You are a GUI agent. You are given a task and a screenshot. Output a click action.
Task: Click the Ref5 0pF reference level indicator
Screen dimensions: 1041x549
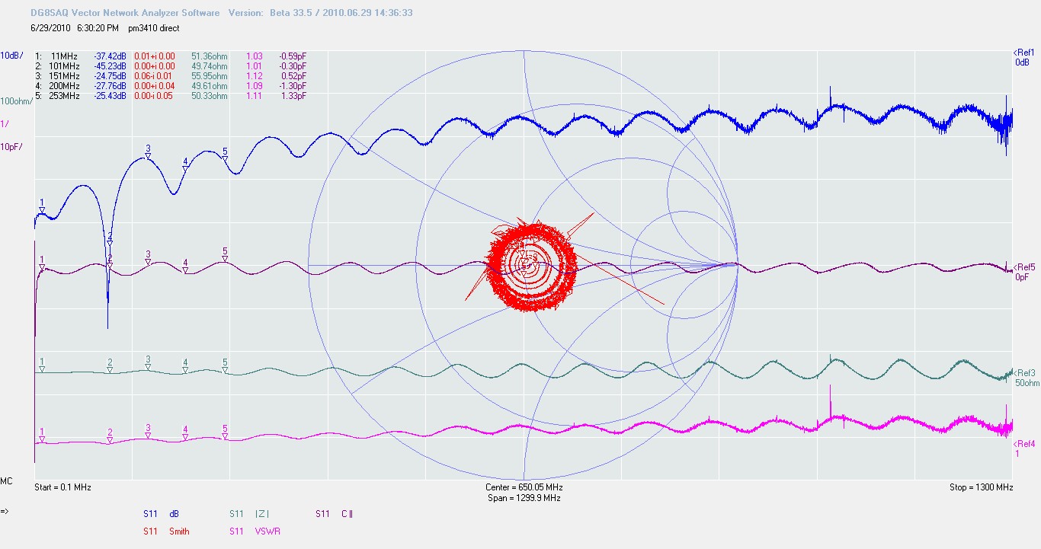1025,273
